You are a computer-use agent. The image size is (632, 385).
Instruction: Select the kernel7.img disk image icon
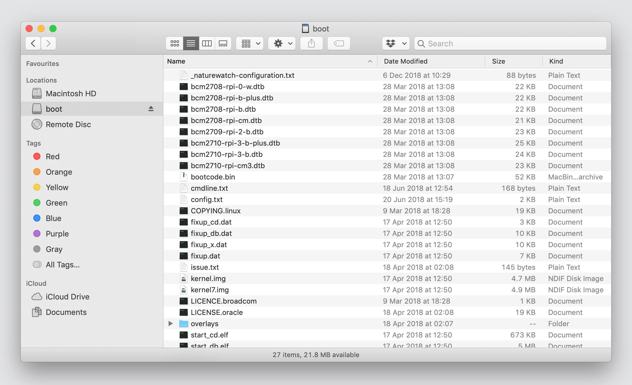click(184, 290)
